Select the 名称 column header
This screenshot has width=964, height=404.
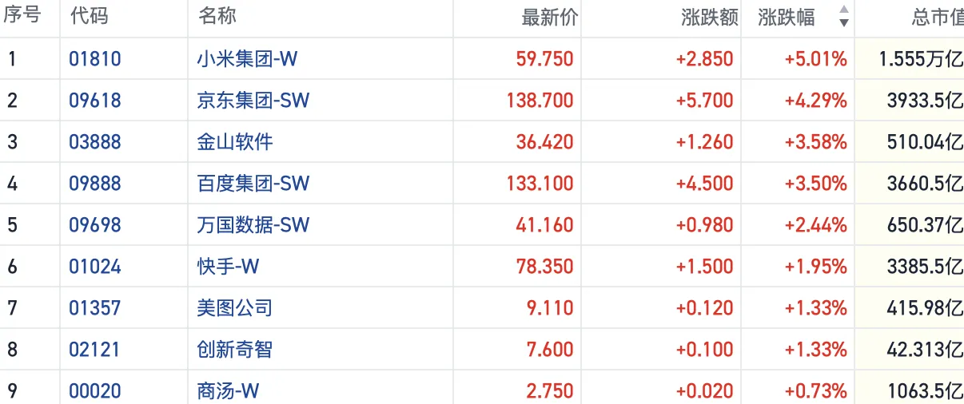click(x=217, y=17)
